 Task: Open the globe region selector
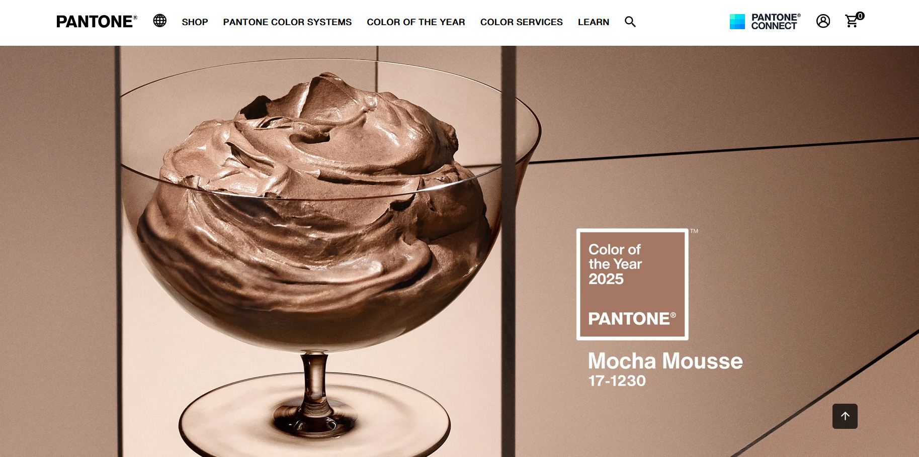[x=160, y=21]
